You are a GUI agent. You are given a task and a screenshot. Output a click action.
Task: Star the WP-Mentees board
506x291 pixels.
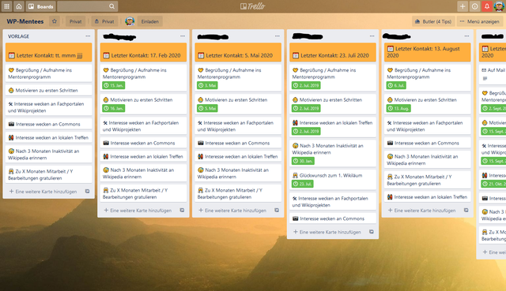pyautogui.click(x=55, y=21)
